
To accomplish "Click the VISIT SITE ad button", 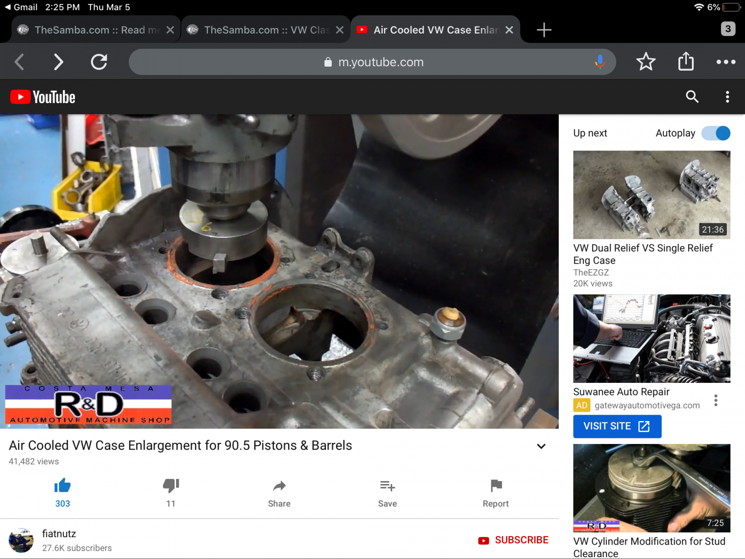I will point(617,426).
